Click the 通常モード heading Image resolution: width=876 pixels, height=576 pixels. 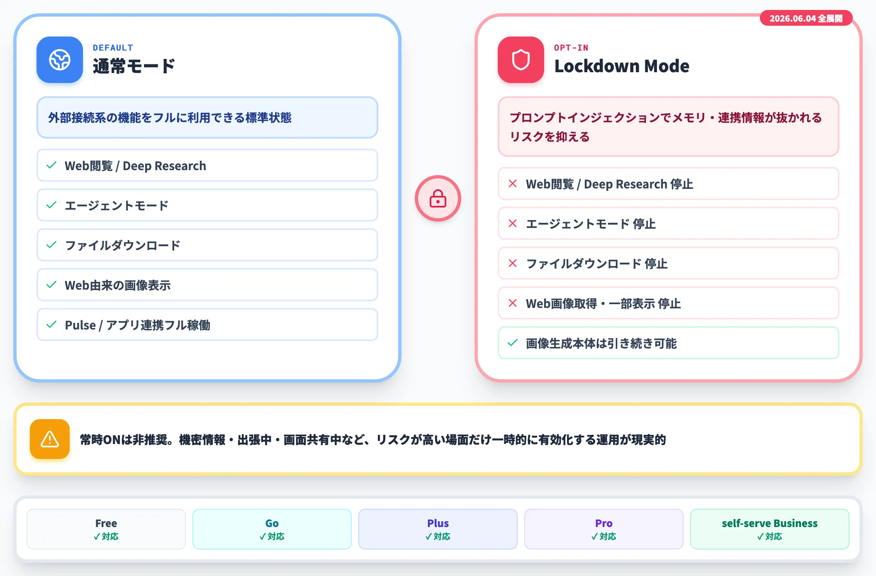[134, 66]
